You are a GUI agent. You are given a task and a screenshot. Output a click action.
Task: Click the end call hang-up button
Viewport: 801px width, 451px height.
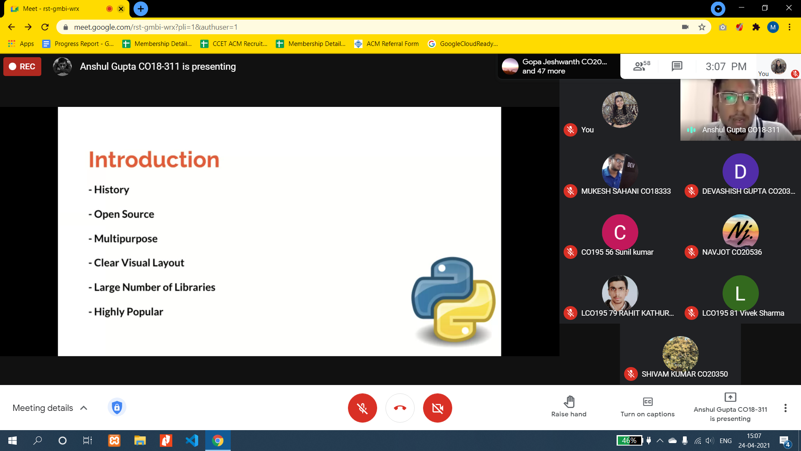[x=400, y=408]
